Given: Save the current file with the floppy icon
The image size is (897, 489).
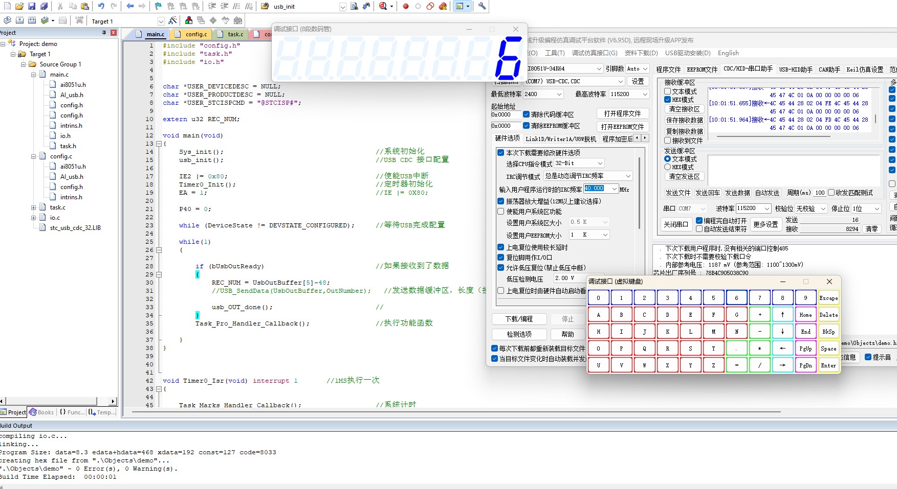Looking at the screenshot, I should (x=32, y=6).
